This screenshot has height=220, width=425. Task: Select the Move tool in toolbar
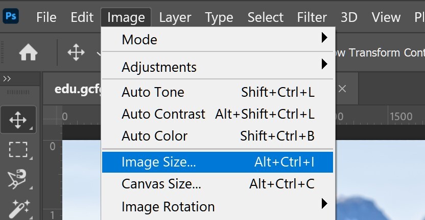click(x=18, y=120)
